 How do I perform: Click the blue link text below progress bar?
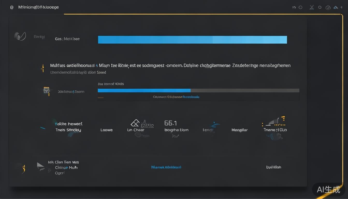click(191, 97)
